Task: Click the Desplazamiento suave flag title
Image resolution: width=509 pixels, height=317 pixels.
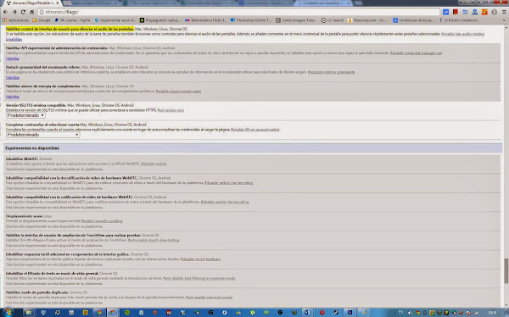Action: tap(25, 216)
